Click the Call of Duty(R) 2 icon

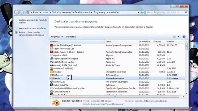coord(51,85)
